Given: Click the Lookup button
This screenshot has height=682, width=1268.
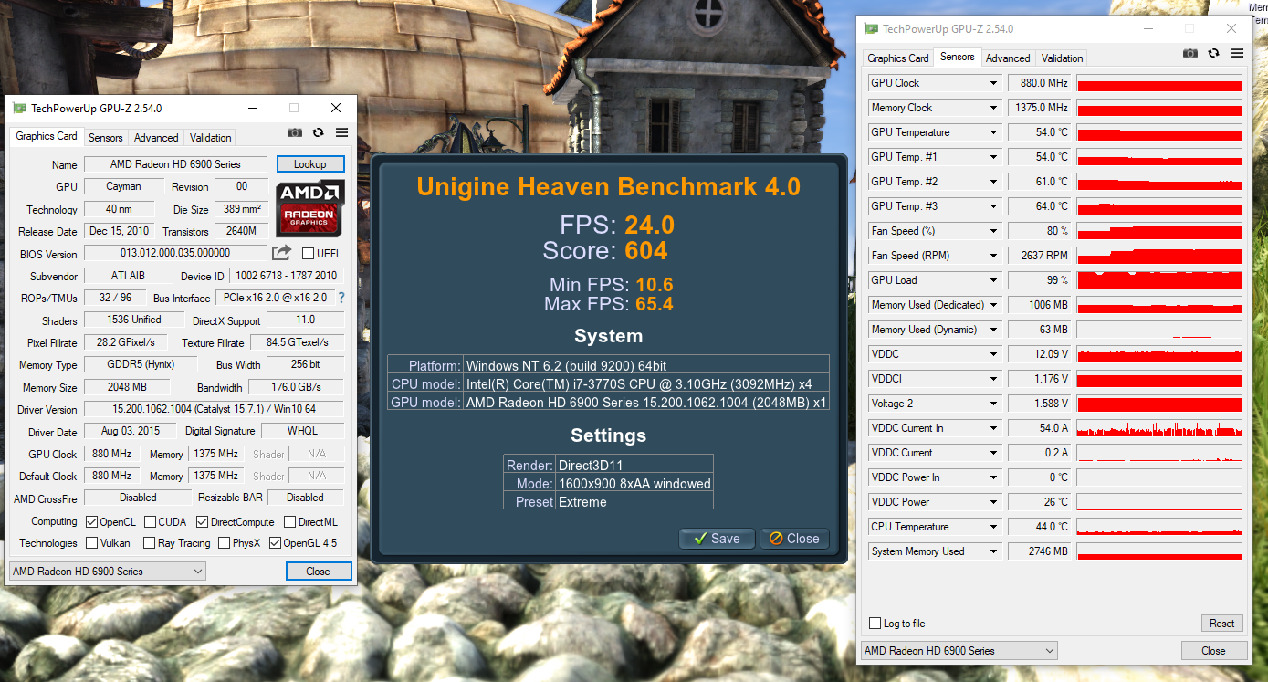Looking at the screenshot, I should tap(310, 164).
